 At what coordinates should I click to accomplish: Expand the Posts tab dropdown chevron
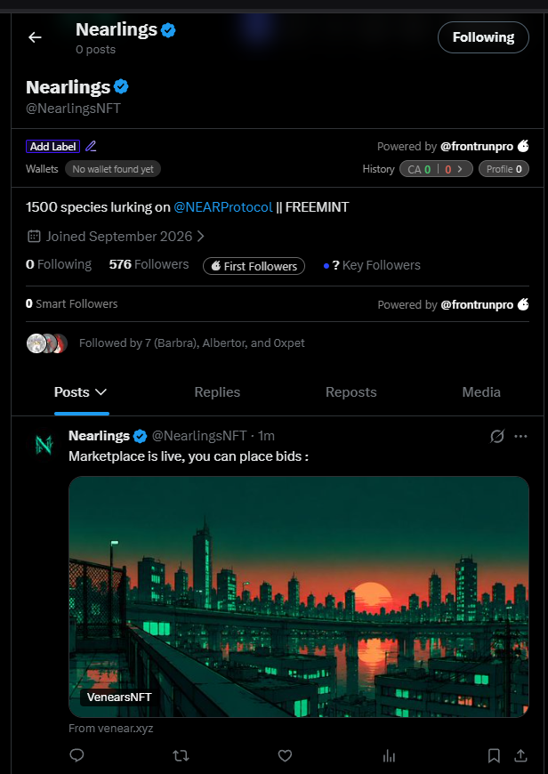[101, 392]
